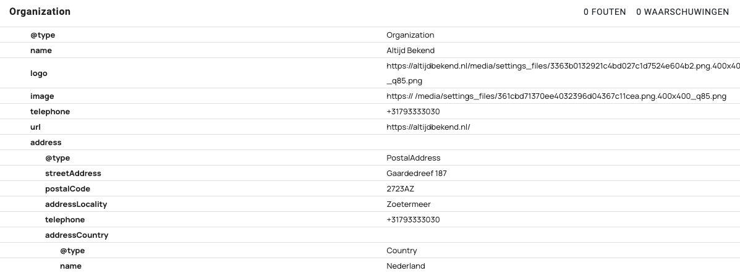Select the '0 WAARSCHUWINGEN' warning count
Image resolution: width=740 pixels, height=273 pixels.
683,12
